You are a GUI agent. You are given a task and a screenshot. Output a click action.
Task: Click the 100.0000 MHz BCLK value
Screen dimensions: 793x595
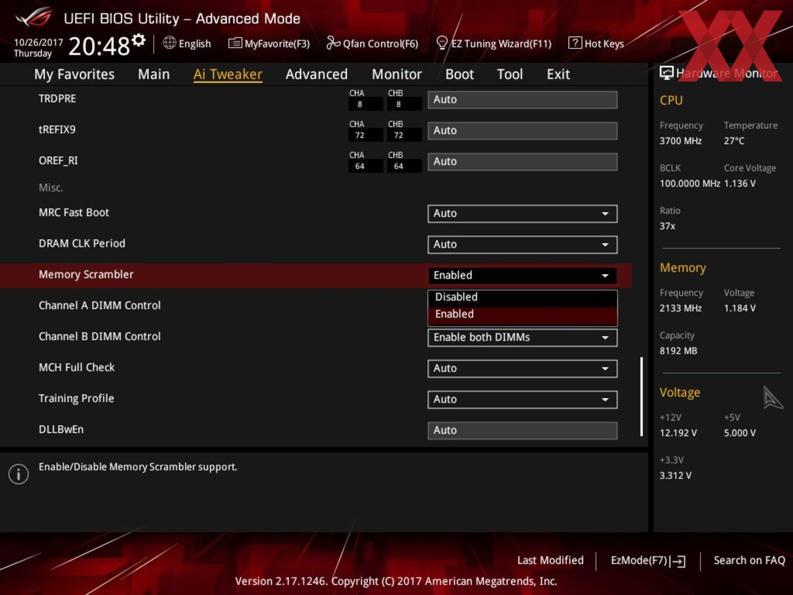(690, 183)
